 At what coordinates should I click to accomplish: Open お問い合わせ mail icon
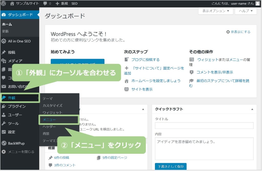pyautogui.click(x=4, y=87)
